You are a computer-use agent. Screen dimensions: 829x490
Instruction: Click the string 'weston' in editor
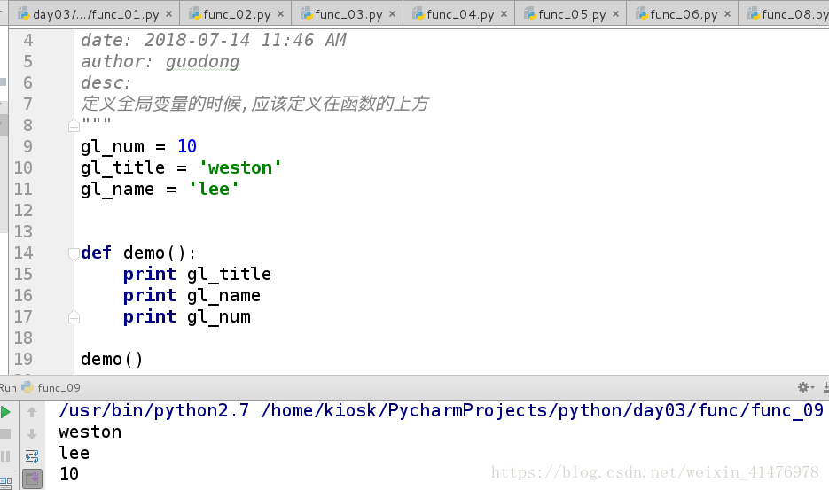coord(240,167)
